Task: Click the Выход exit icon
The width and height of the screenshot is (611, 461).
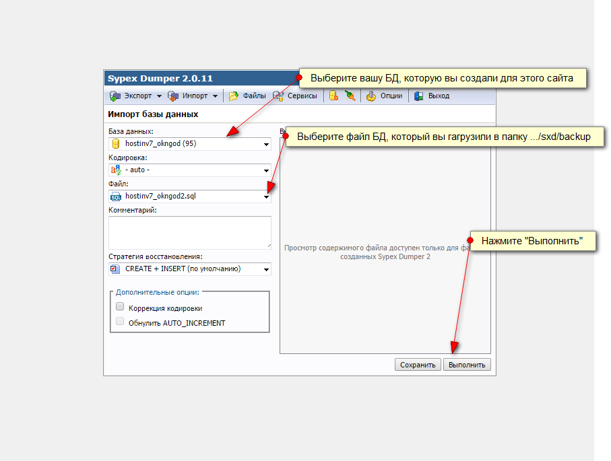Action: pyautogui.click(x=419, y=96)
